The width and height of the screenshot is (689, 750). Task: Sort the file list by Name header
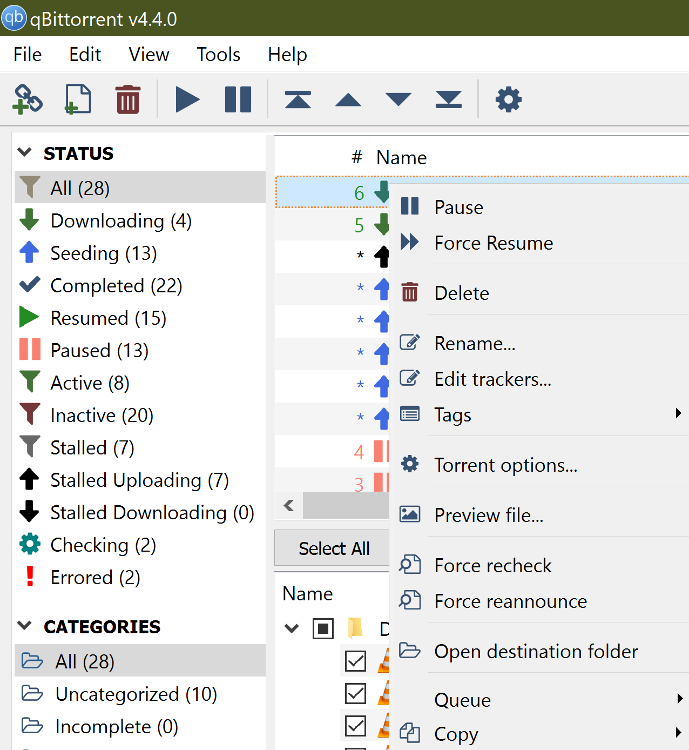point(307,593)
